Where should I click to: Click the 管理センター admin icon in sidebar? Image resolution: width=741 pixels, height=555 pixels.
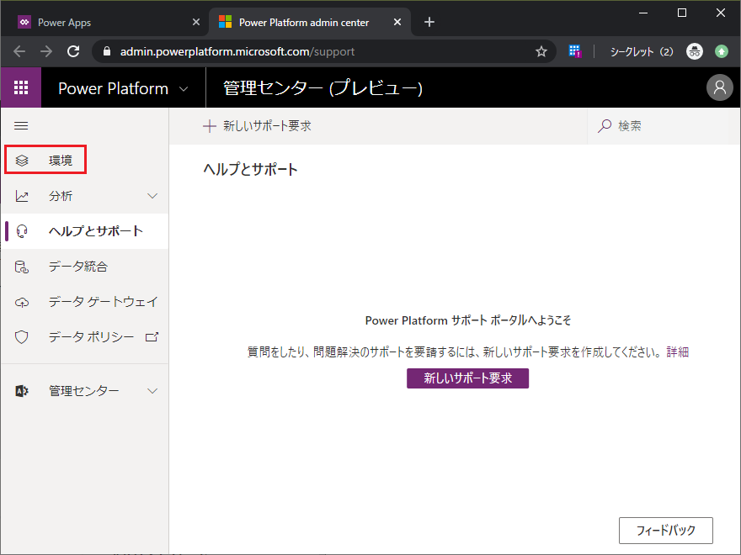point(22,391)
